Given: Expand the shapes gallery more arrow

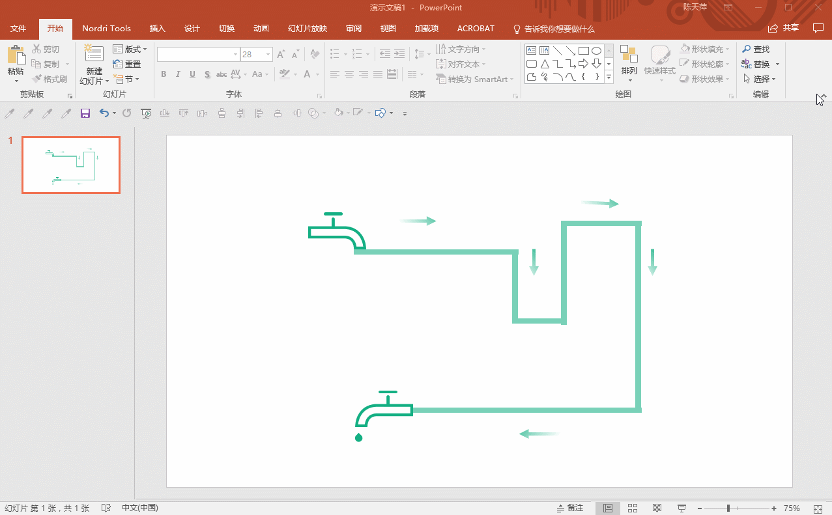Looking at the screenshot, I should 609,77.
